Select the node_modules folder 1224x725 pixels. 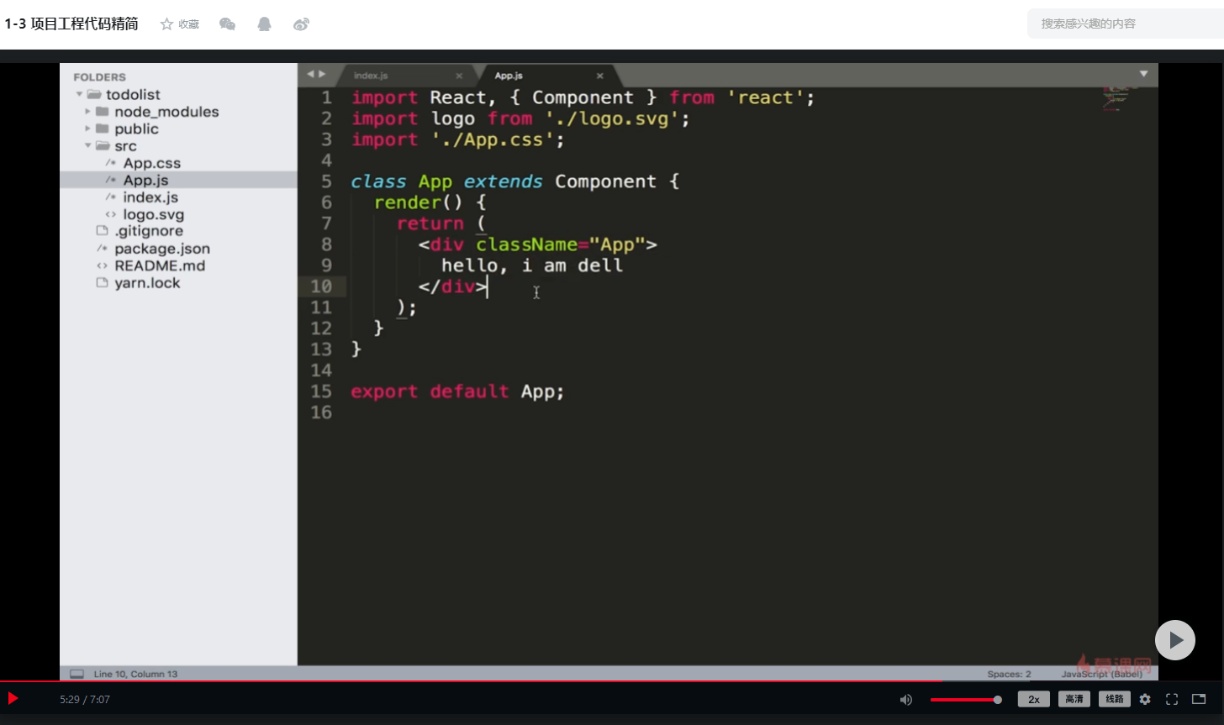coord(166,112)
